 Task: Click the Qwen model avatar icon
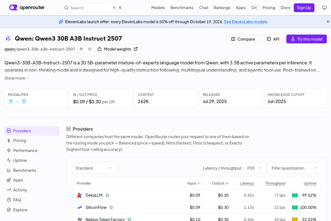pyautogui.click(x=8, y=38)
